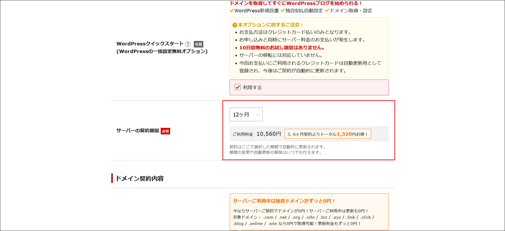Click the orange warning icon beside 本オプションに関するご注意

[235, 25]
